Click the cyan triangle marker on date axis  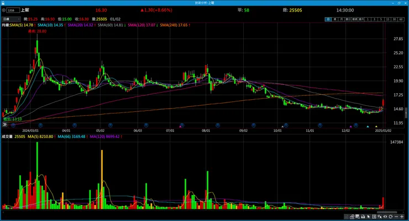[368, 126]
